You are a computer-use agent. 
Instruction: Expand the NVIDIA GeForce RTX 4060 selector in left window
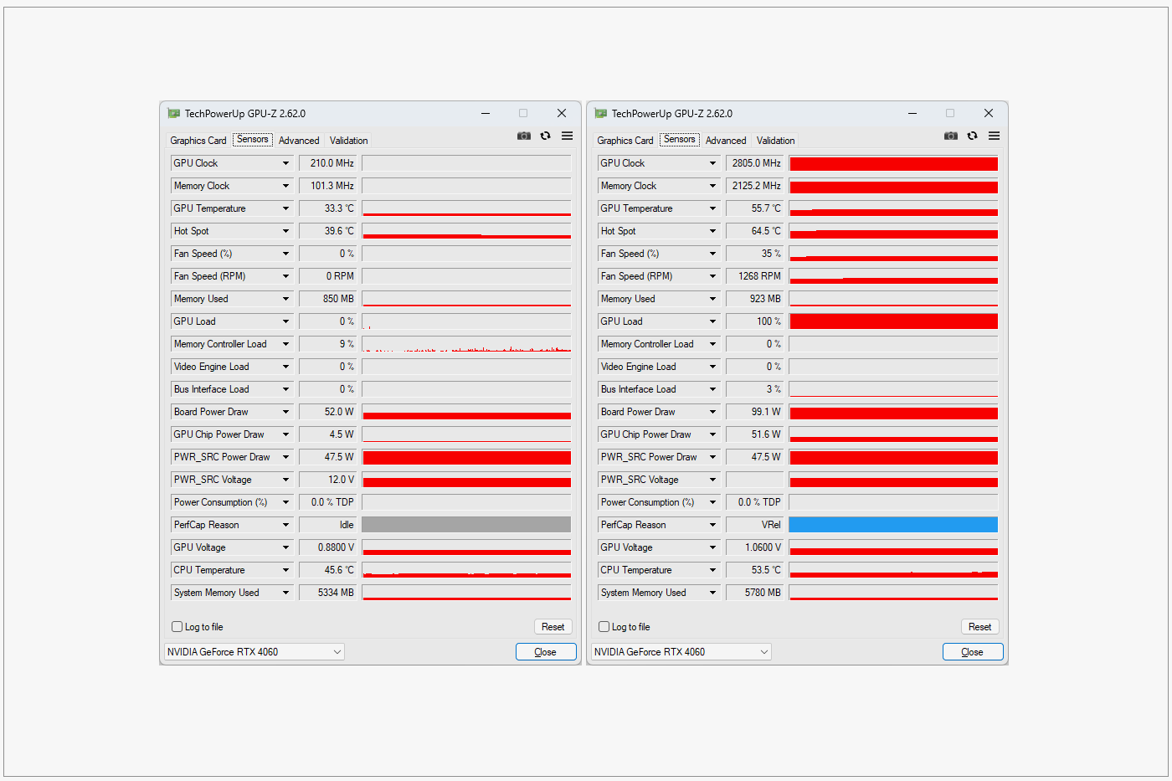[254, 652]
